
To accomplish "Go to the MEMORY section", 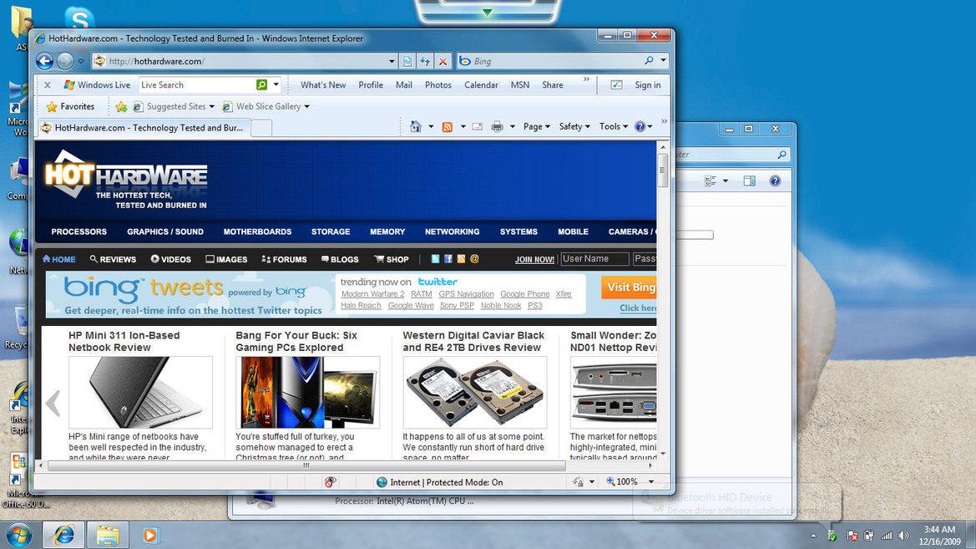I will (x=387, y=231).
